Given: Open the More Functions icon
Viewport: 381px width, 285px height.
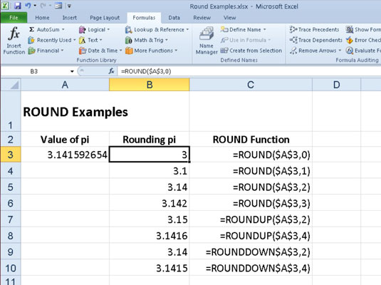Looking at the screenshot, I should 129,51.
